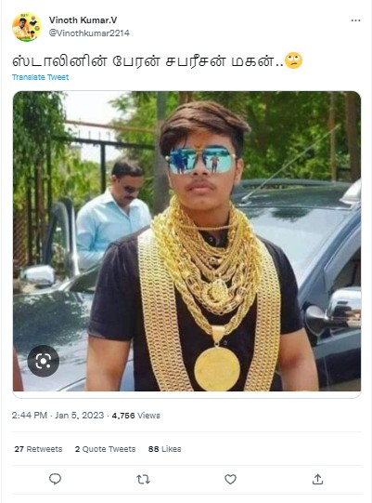Click the gold medallion pendant in photo
The width and height of the screenshot is (372, 503).
[217, 368]
